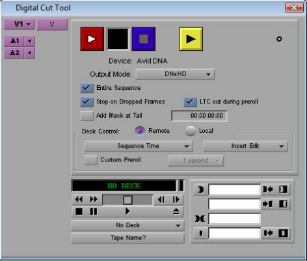The image size is (307, 261).
Task: Expand the Insert Edit dropdown
Action: pos(245,146)
